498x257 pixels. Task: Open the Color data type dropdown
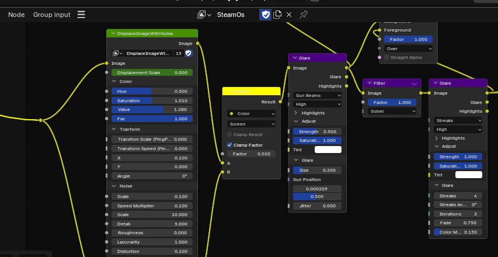pyautogui.click(x=251, y=114)
